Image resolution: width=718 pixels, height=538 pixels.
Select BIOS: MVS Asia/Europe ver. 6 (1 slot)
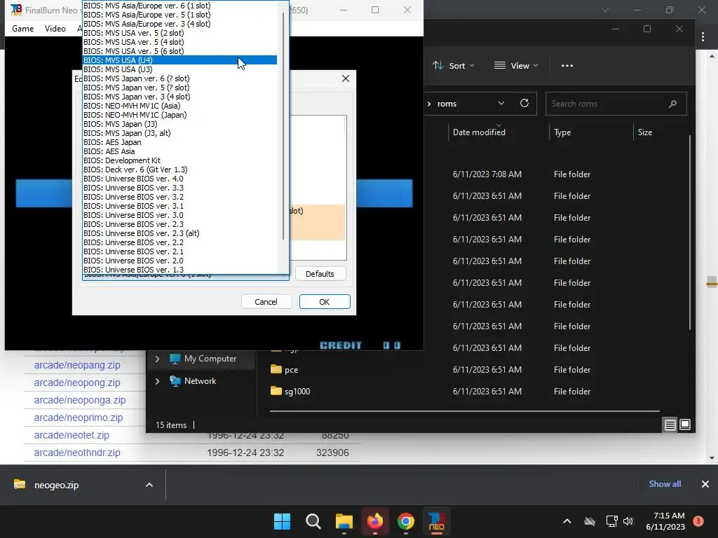pyautogui.click(x=179, y=6)
